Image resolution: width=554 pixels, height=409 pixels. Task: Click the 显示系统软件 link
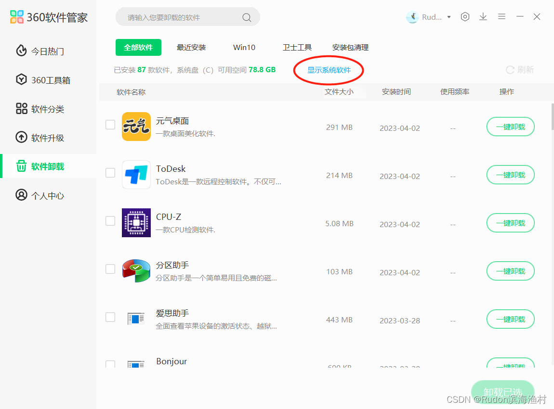(329, 70)
